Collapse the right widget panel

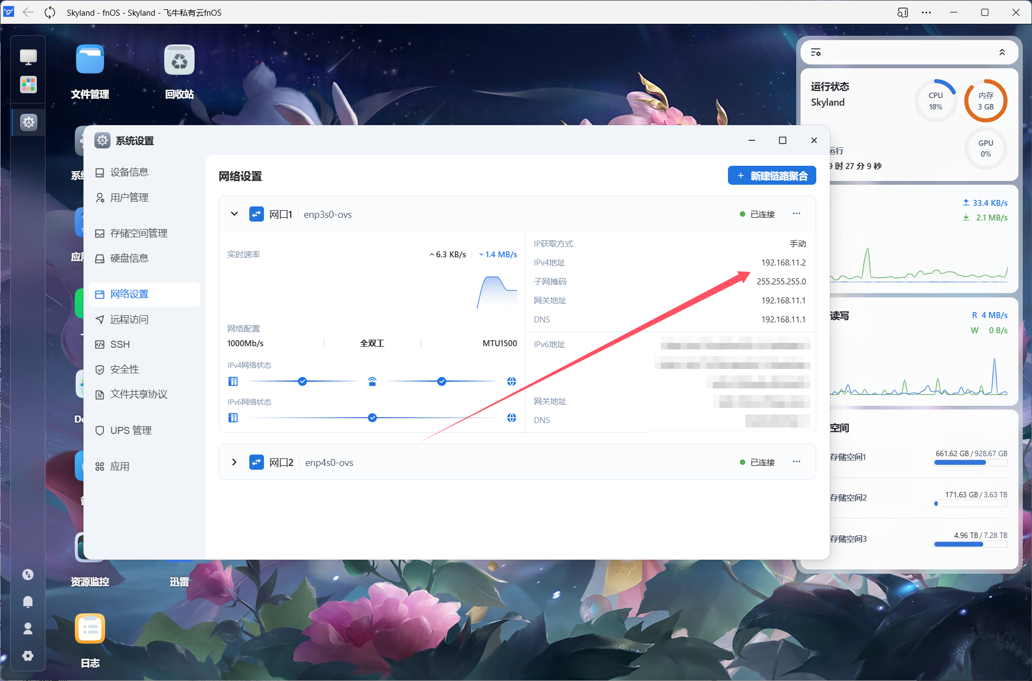tap(1002, 53)
